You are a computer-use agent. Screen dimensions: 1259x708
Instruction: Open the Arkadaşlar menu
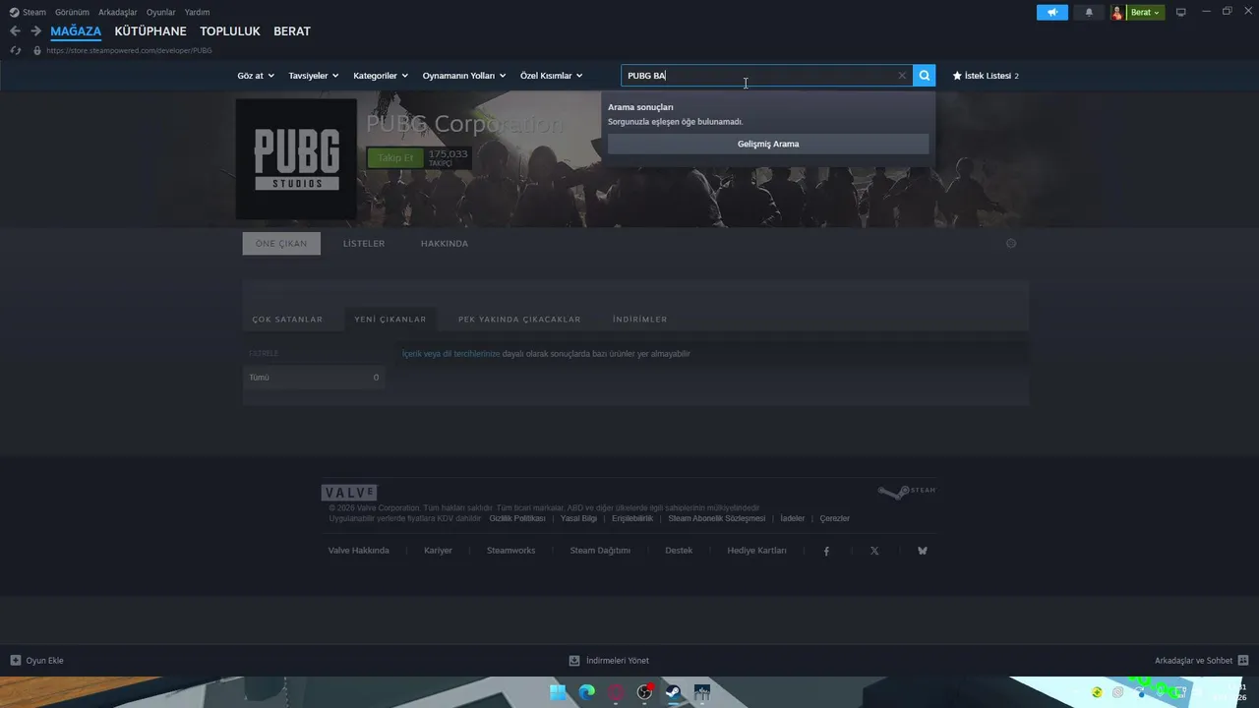pyautogui.click(x=118, y=12)
